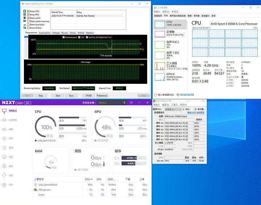Uncheck the Motherboard temperature graph checkbox

click(63, 37)
